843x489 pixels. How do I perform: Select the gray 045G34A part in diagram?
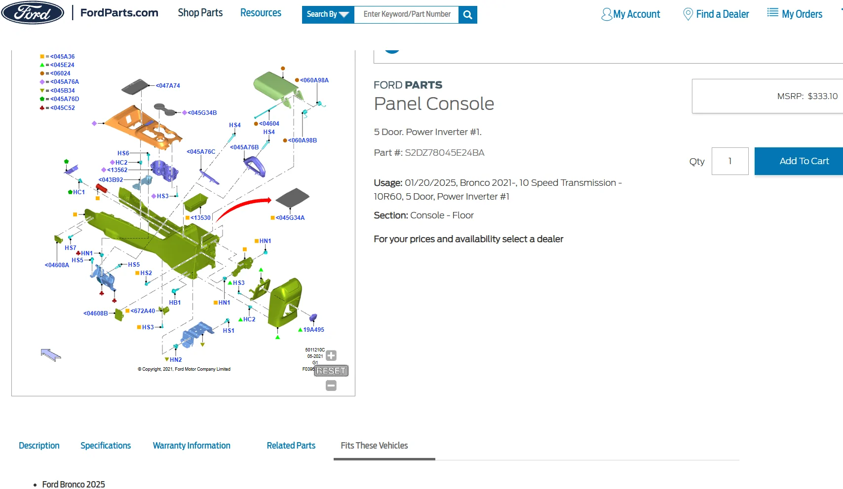click(x=292, y=198)
